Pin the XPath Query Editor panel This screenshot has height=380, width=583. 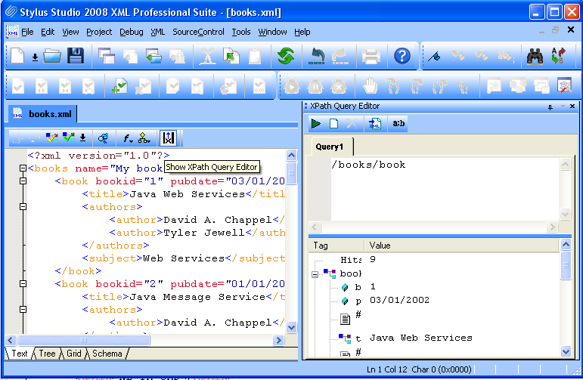550,107
